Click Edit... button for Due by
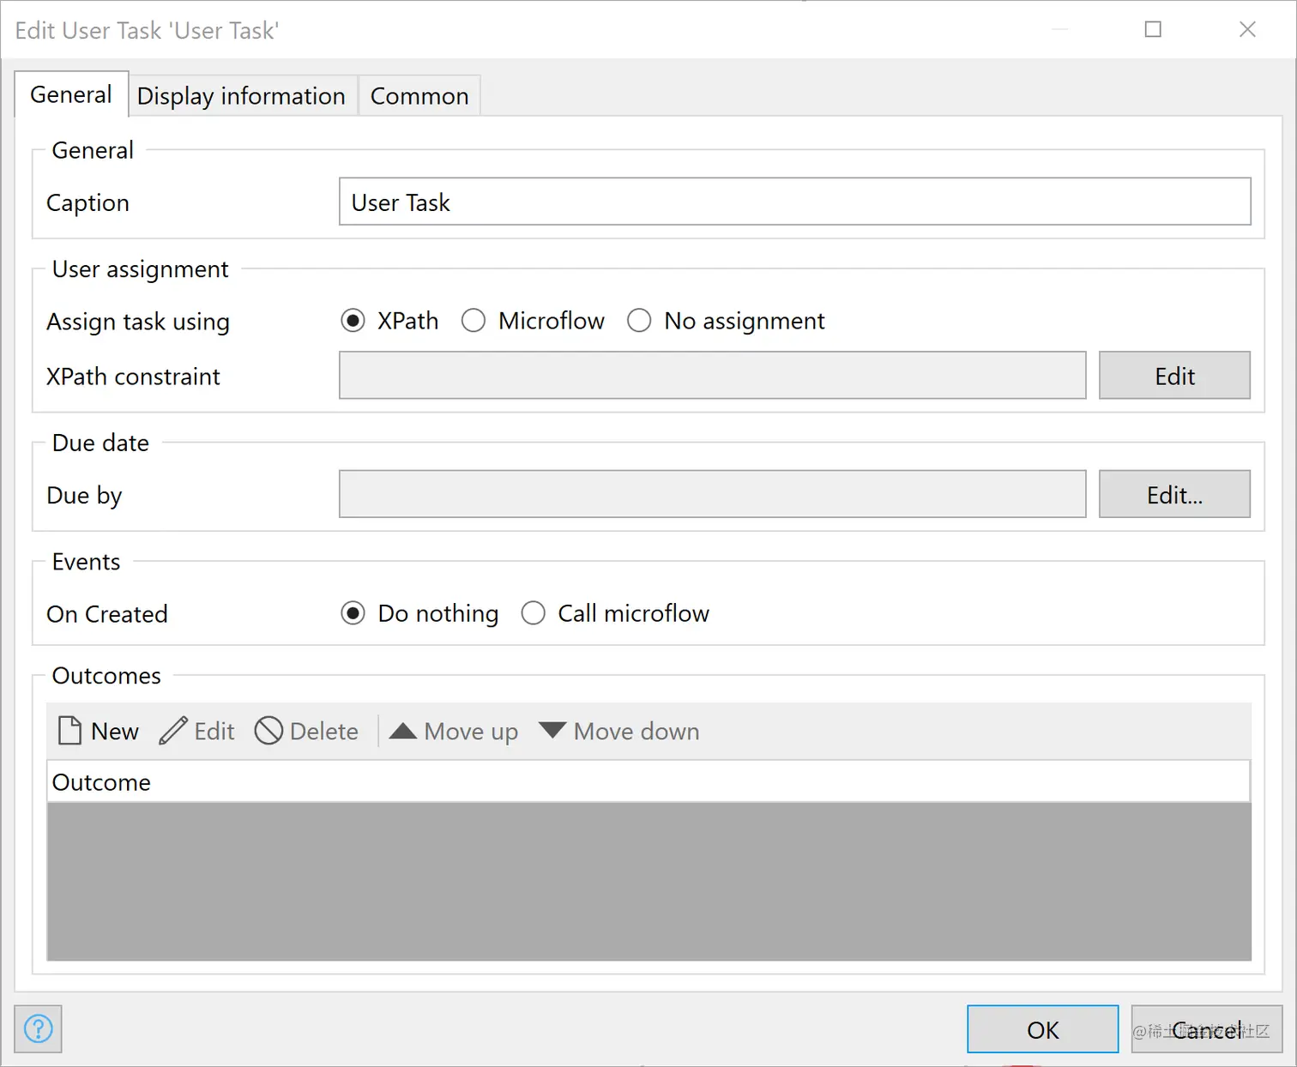This screenshot has width=1297, height=1067. pyautogui.click(x=1174, y=494)
